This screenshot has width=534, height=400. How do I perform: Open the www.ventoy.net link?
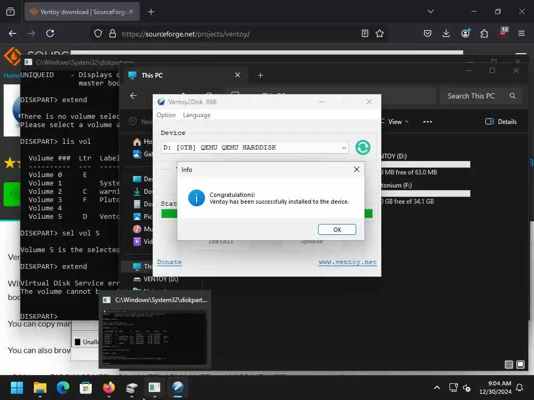pyautogui.click(x=348, y=262)
